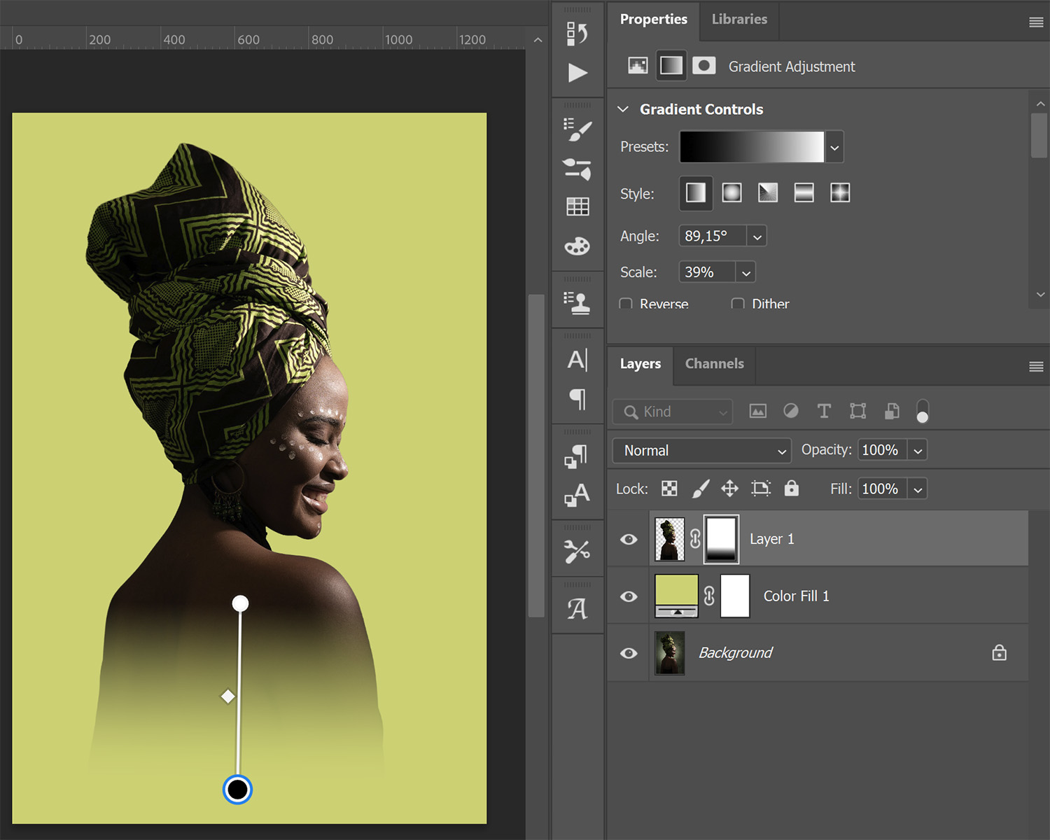Open the Swatches grid panel icon
1050x840 pixels.
pos(577,206)
